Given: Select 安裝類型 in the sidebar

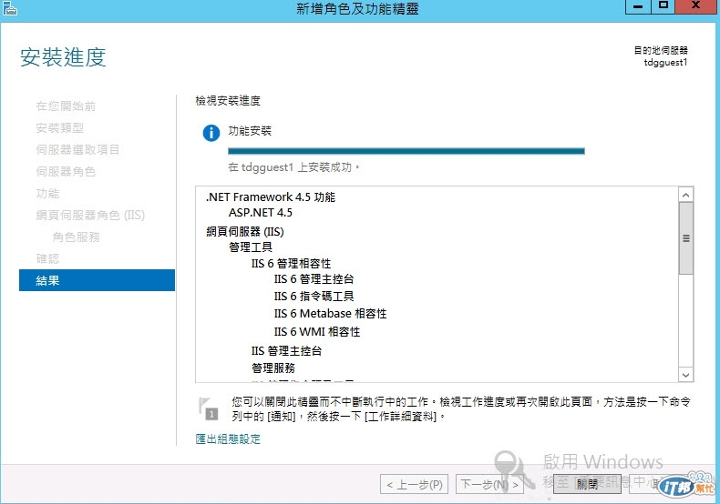Looking at the screenshot, I should point(59,128).
